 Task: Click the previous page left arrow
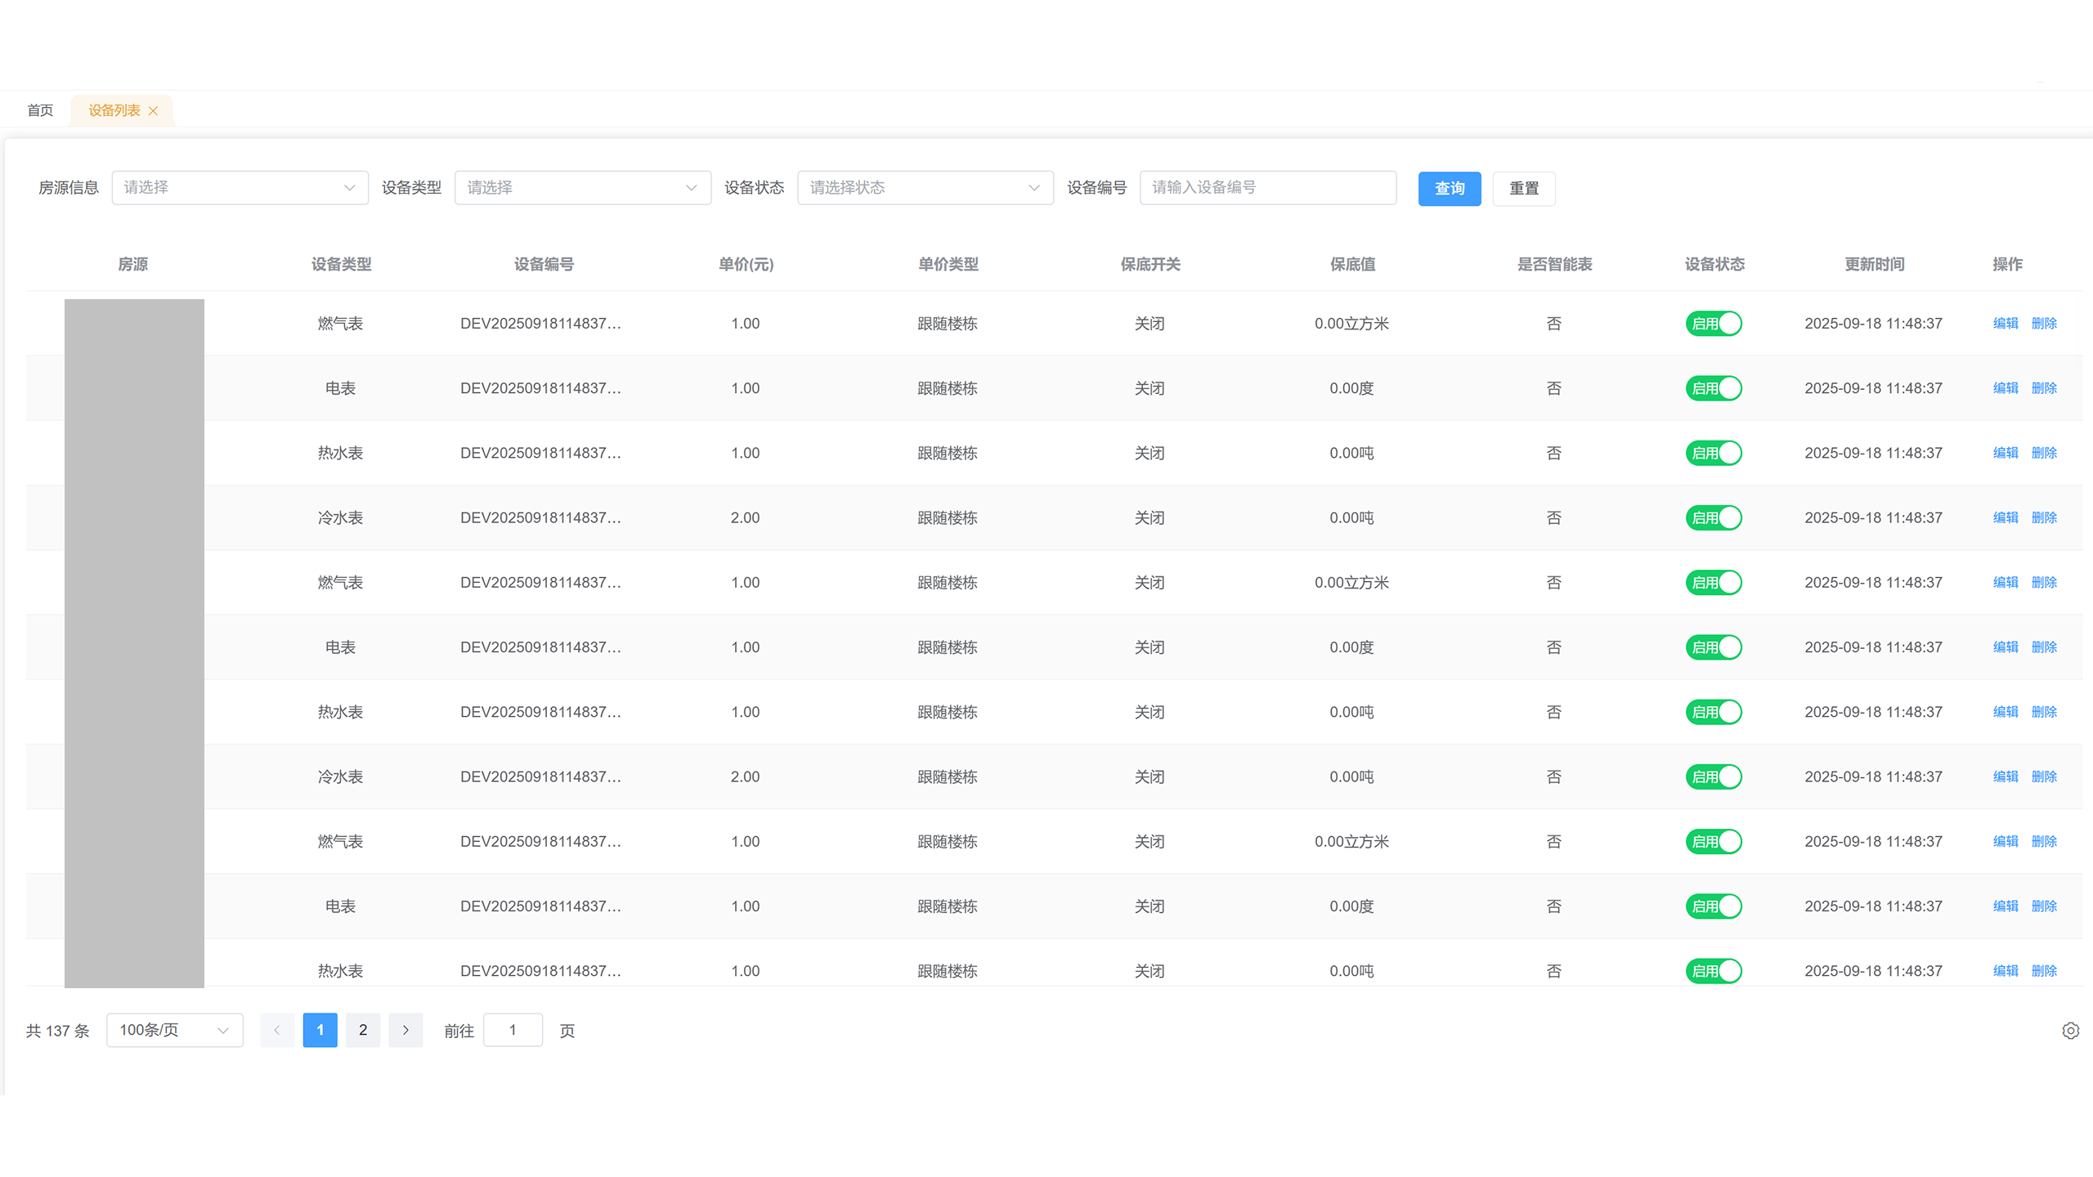coord(277,1030)
